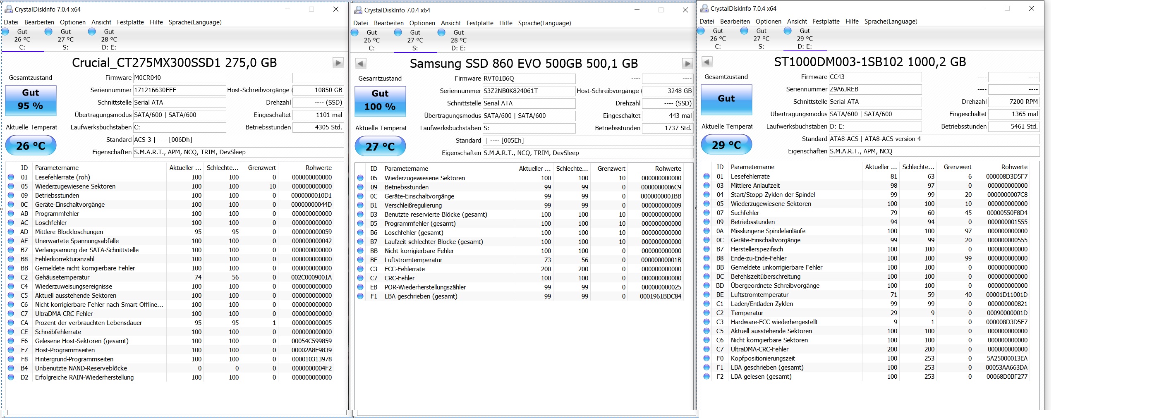Select row 'Übergeordnete Schreibvorgänge'
The height and width of the screenshot is (418, 1164).
(x=866, y=286)
